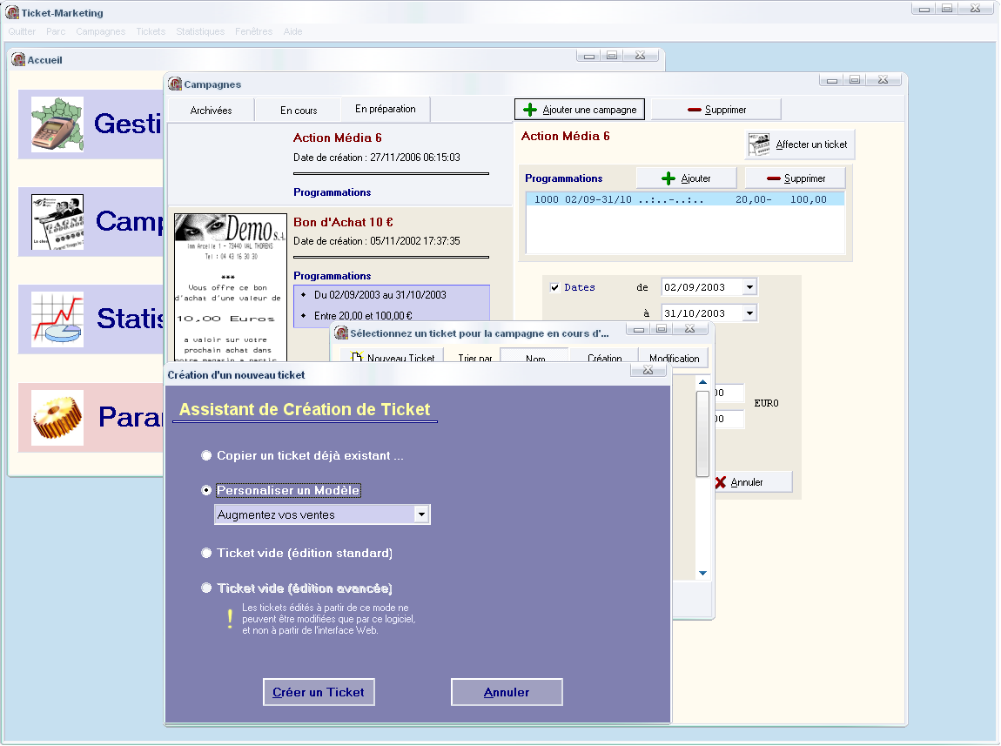This screenshot has height=746, width=1001.
Task: Switch to the Archivées tab
Action: coord(211,111)
